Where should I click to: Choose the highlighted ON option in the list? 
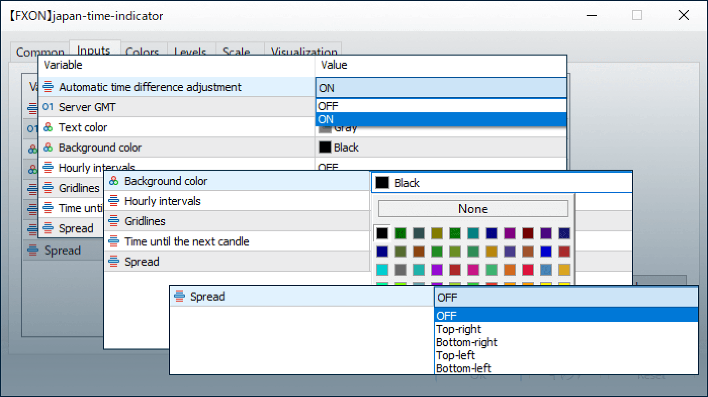(441, 119)
